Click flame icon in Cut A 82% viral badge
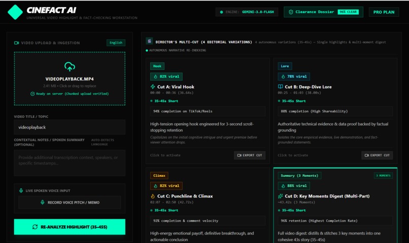 pyautogui.click(x=155, y=76)
